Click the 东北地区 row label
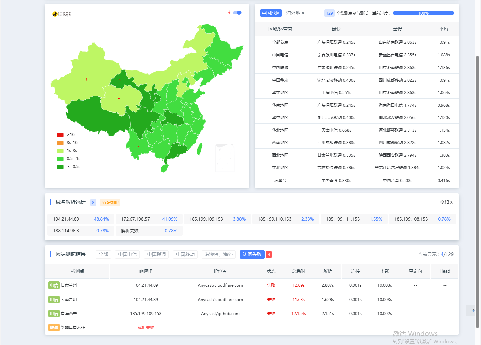 point(280,168)
